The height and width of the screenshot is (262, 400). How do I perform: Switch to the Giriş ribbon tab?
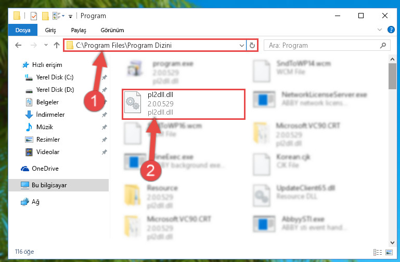click(50, 30)
